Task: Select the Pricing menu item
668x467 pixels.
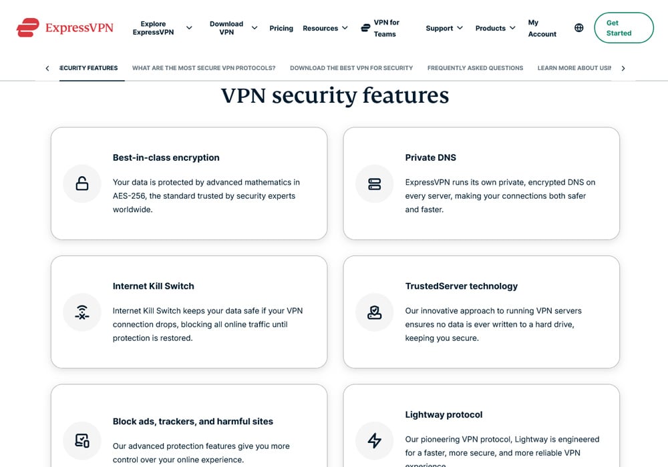Action: click(281, 28)
